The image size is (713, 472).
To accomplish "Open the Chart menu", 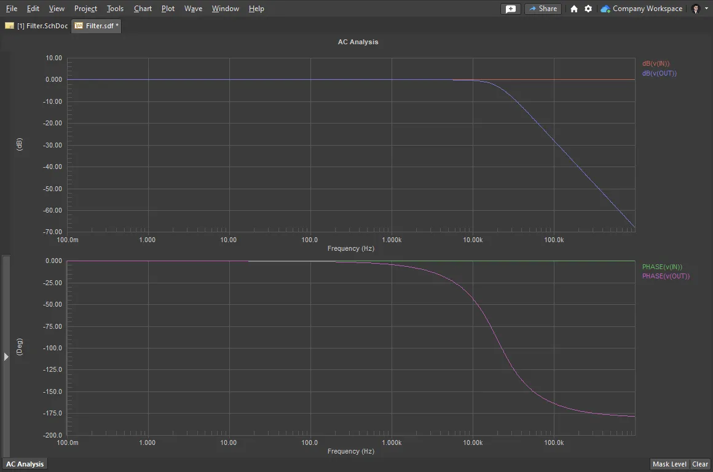I will coord(143,9).
